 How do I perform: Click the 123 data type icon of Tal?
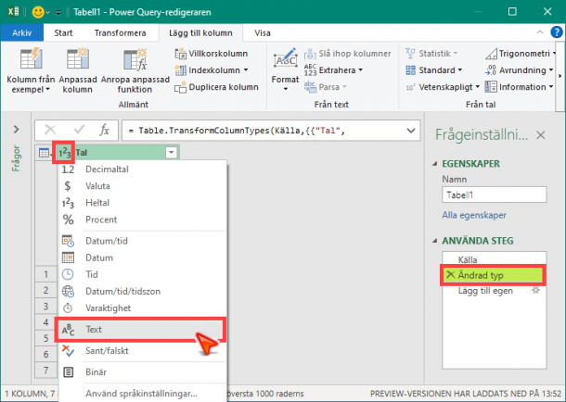click(x=64, y=153)
